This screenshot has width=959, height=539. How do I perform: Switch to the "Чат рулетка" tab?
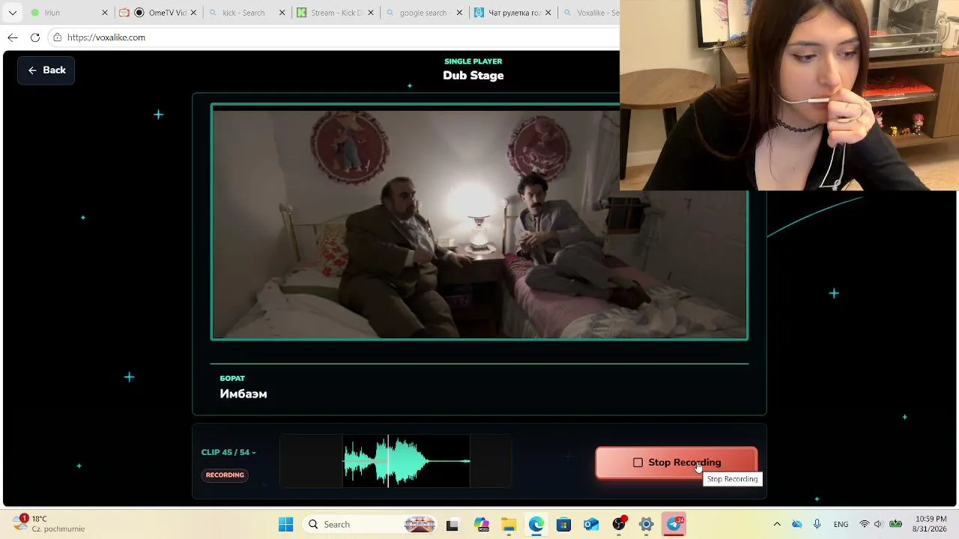click(513, 13)
